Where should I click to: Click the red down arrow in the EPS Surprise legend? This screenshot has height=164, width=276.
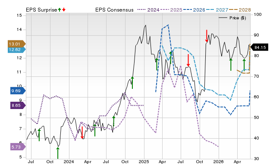(64, 9)
